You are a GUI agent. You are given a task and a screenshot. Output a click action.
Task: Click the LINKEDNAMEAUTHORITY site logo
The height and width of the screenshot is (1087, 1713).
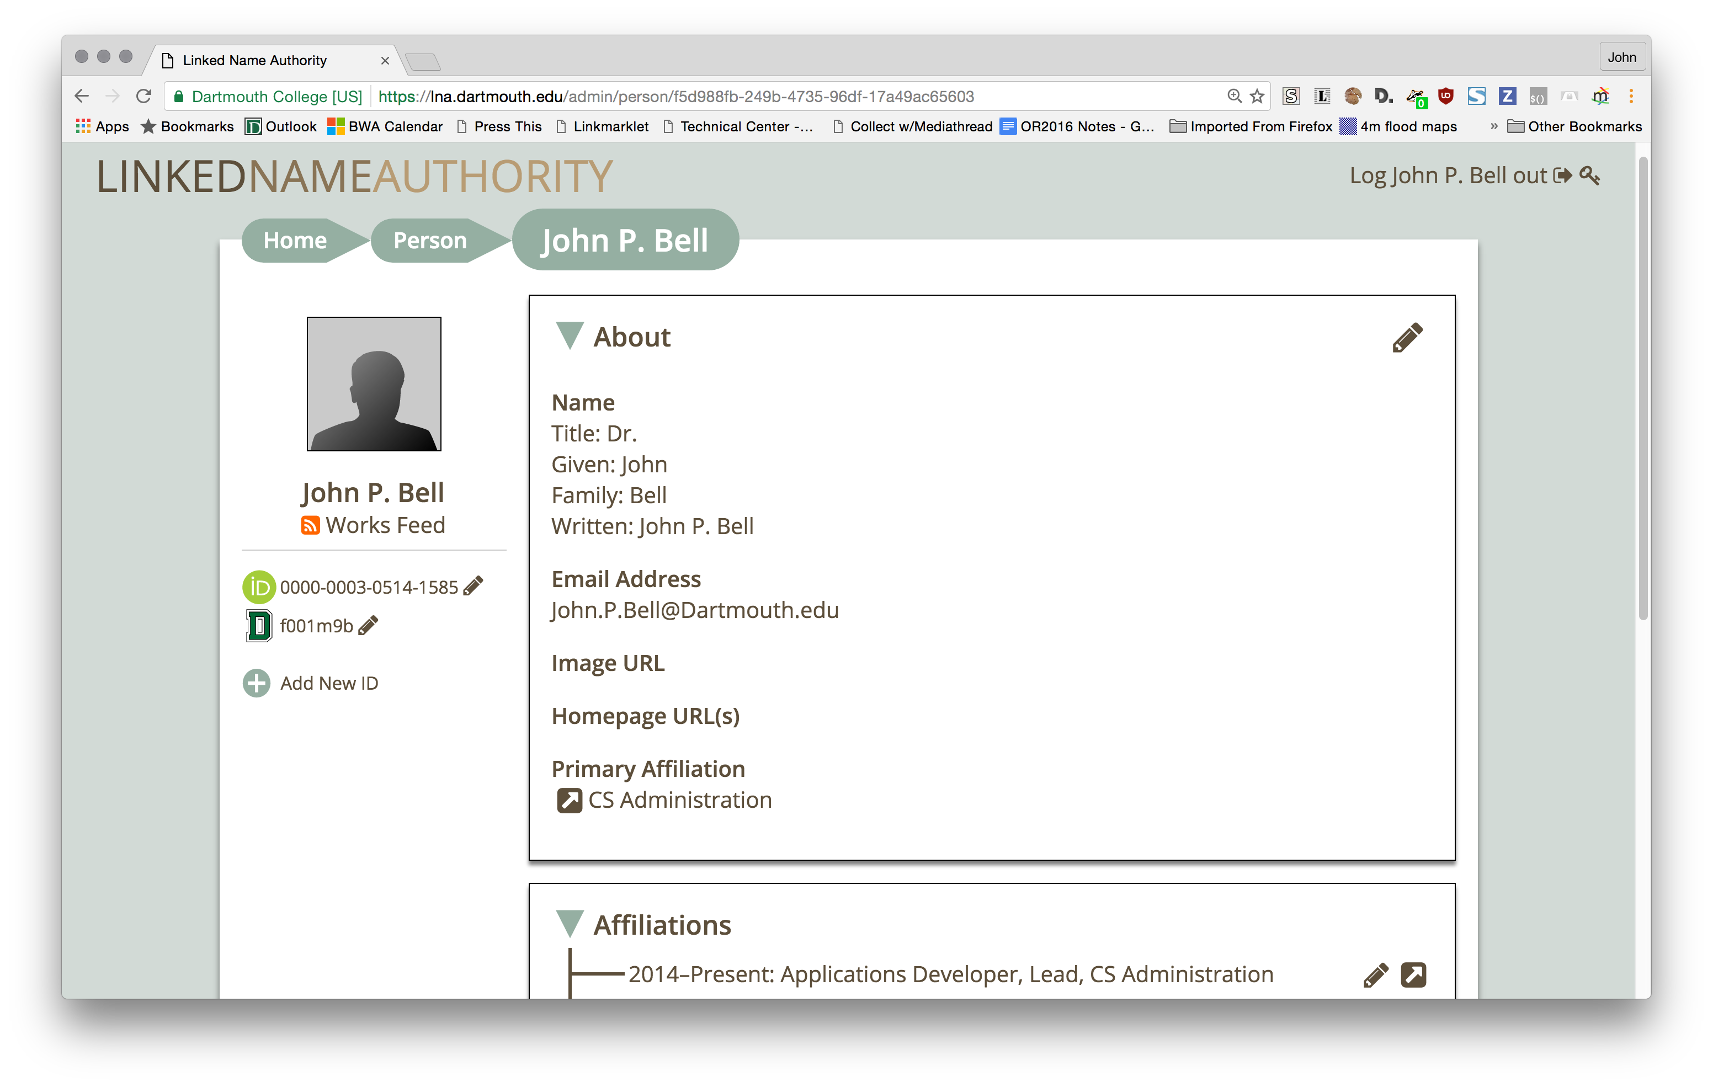coord(354,177)
